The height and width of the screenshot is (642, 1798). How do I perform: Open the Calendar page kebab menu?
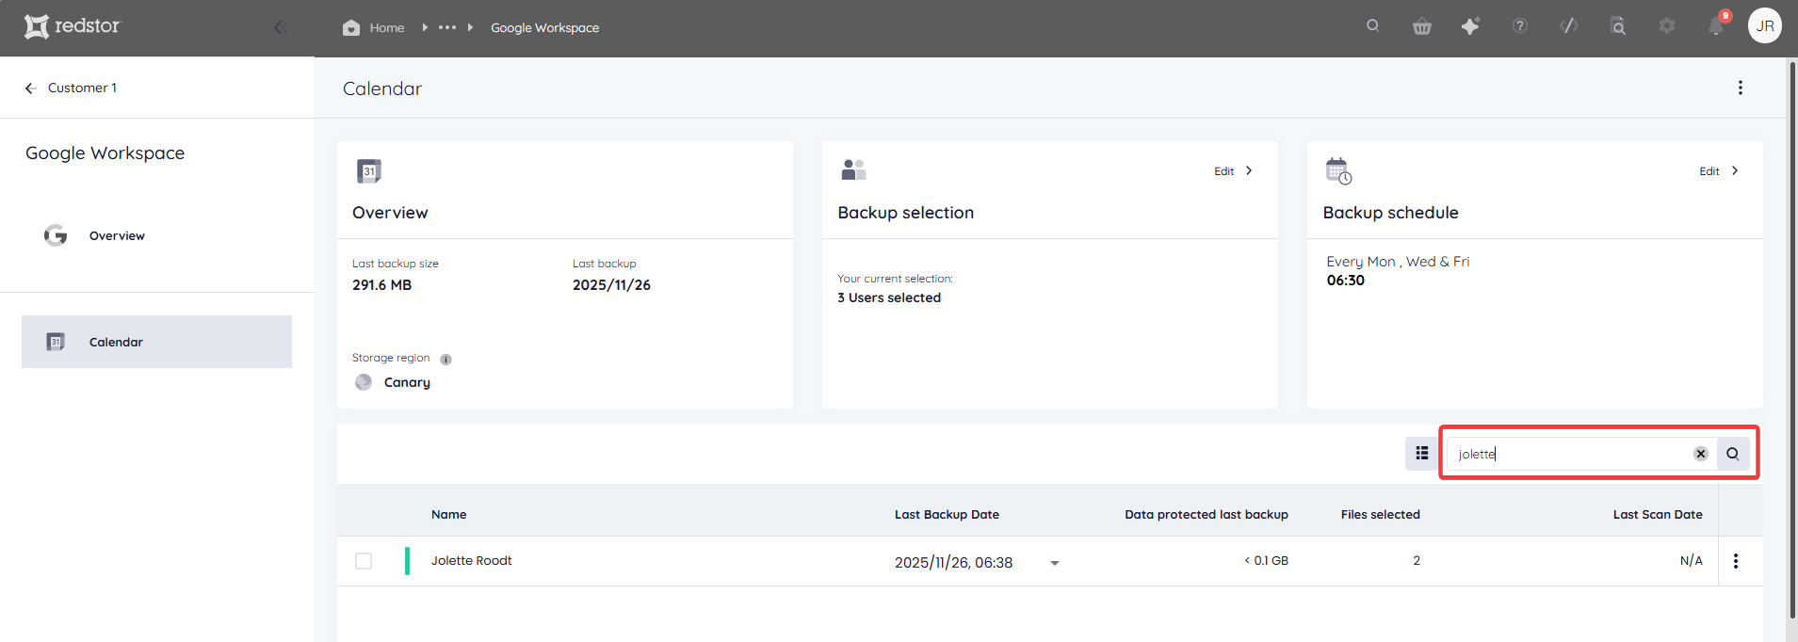point(1741,88)
